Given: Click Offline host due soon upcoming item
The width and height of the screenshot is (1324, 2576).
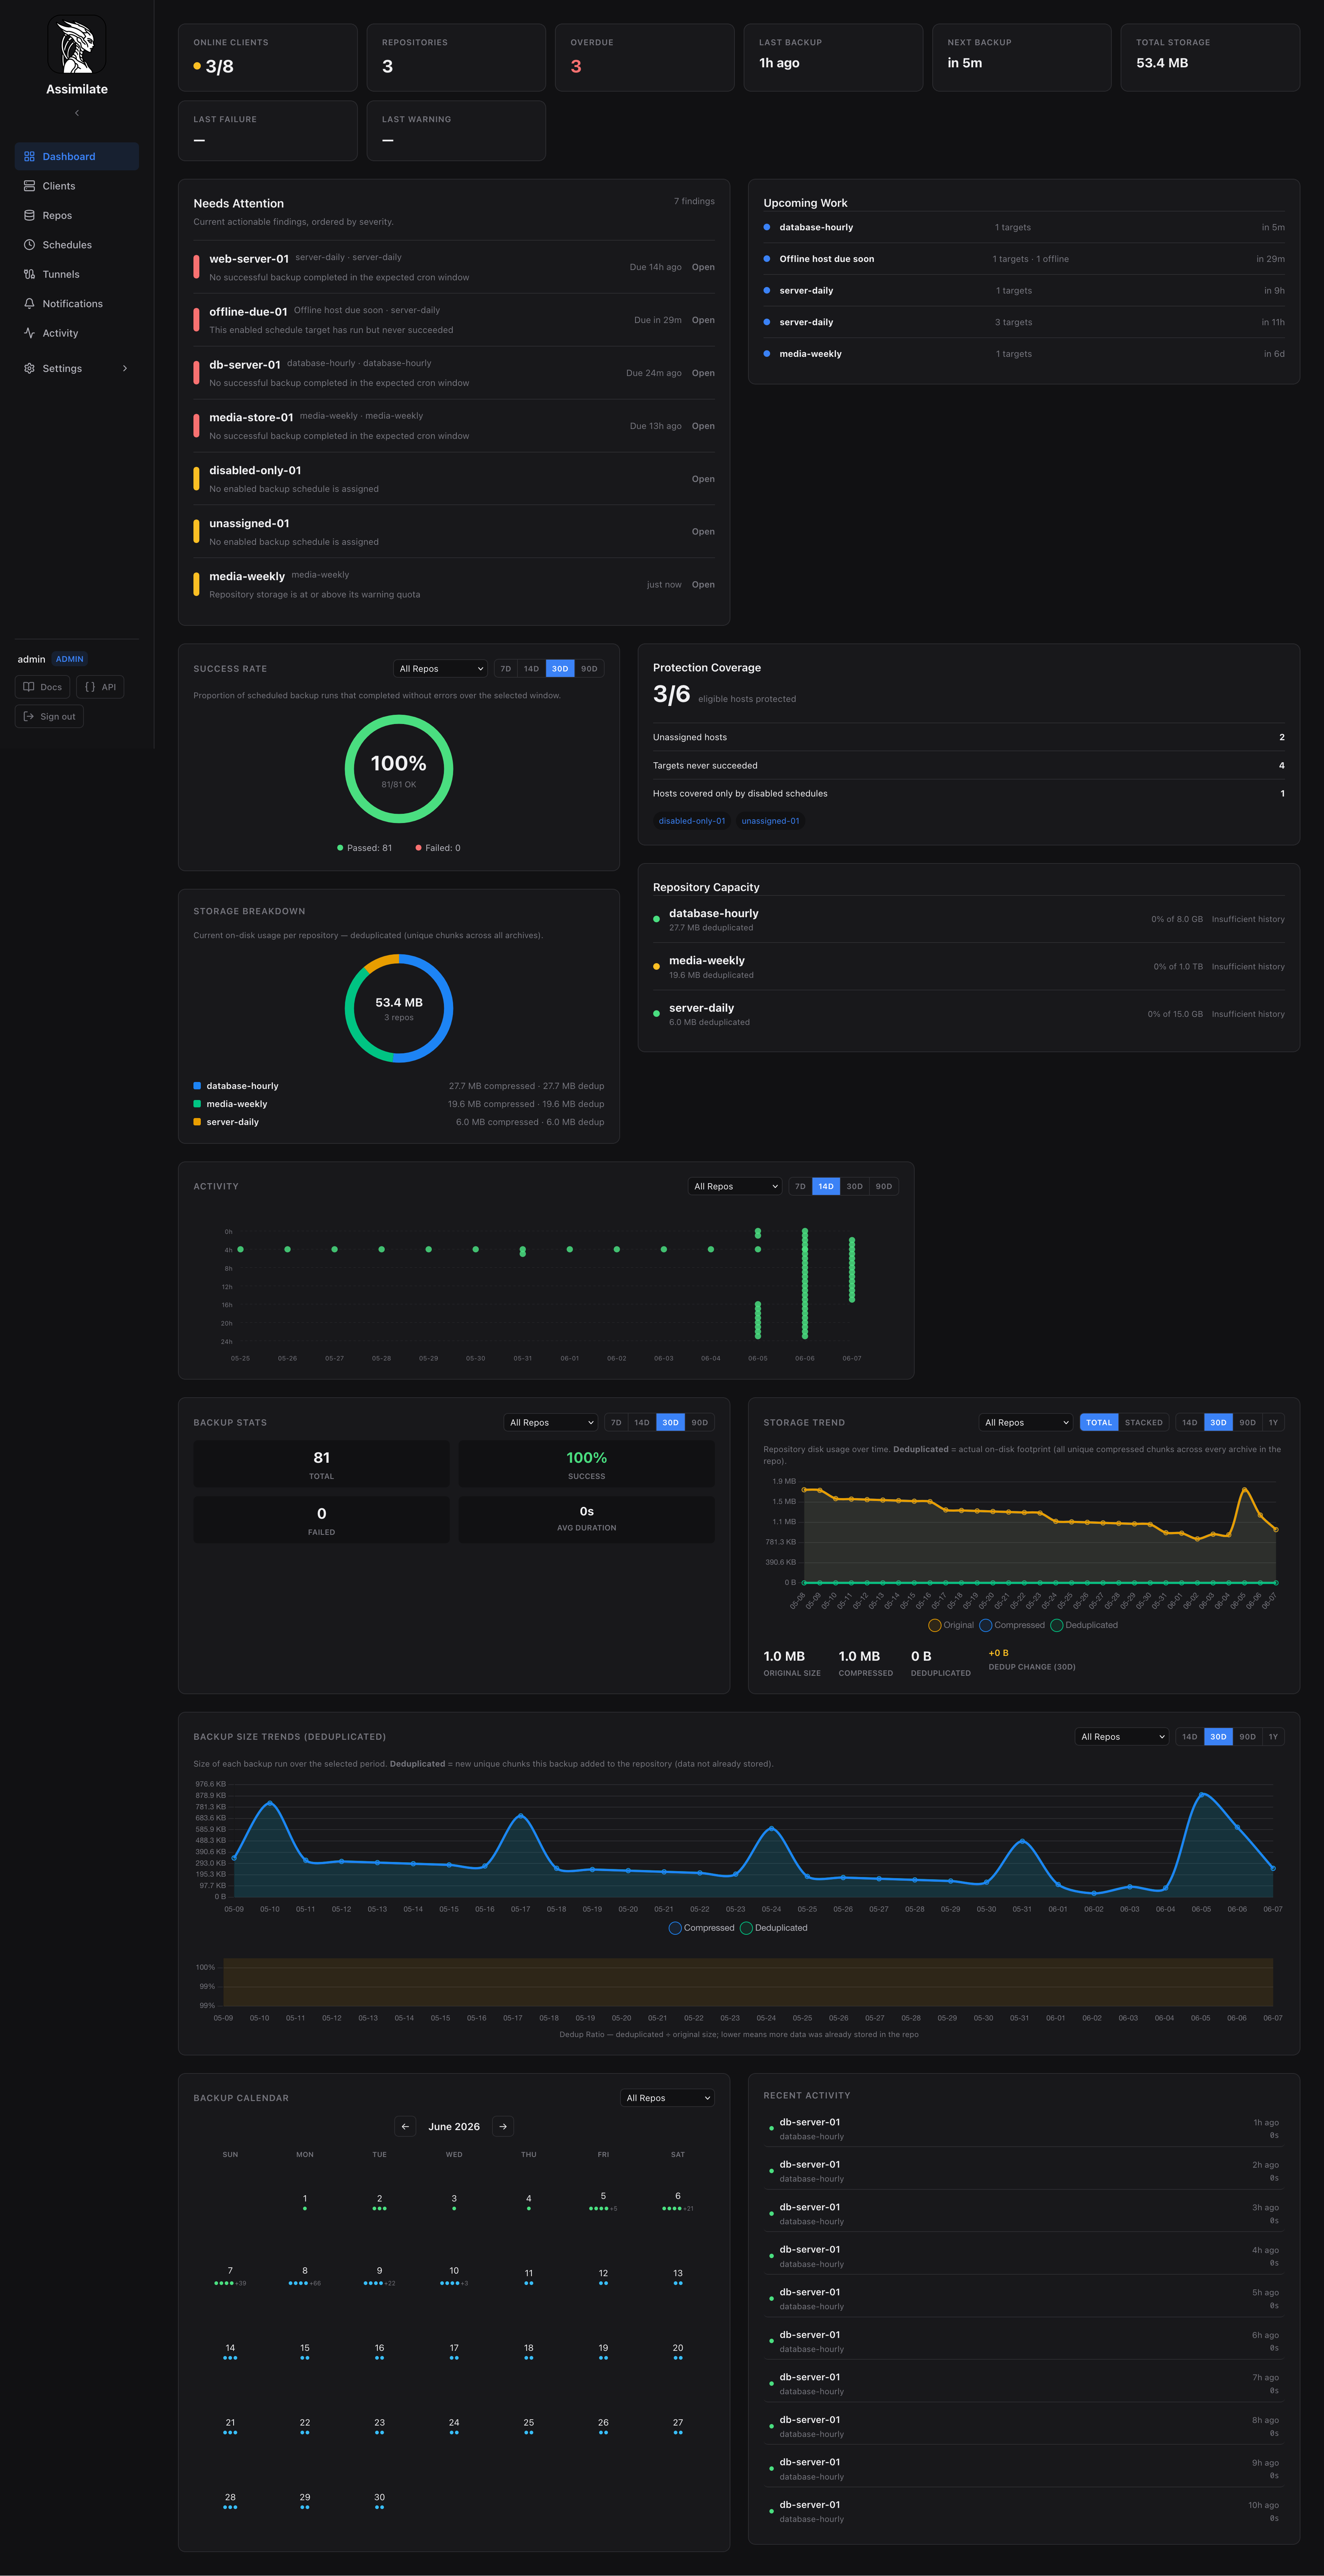Looking at the screenshot, I should (x=1024, y=259).
